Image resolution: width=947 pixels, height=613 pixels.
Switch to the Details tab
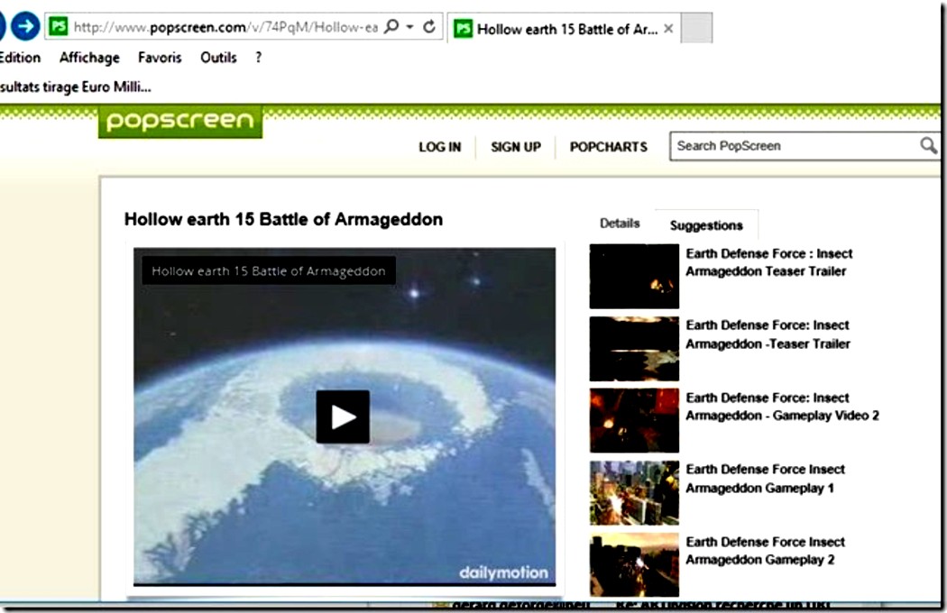620,224
